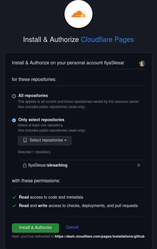157x249 pixels.
Task: Click the IlyaSlesar/slesarblog repository name
Action: point(48,165)
